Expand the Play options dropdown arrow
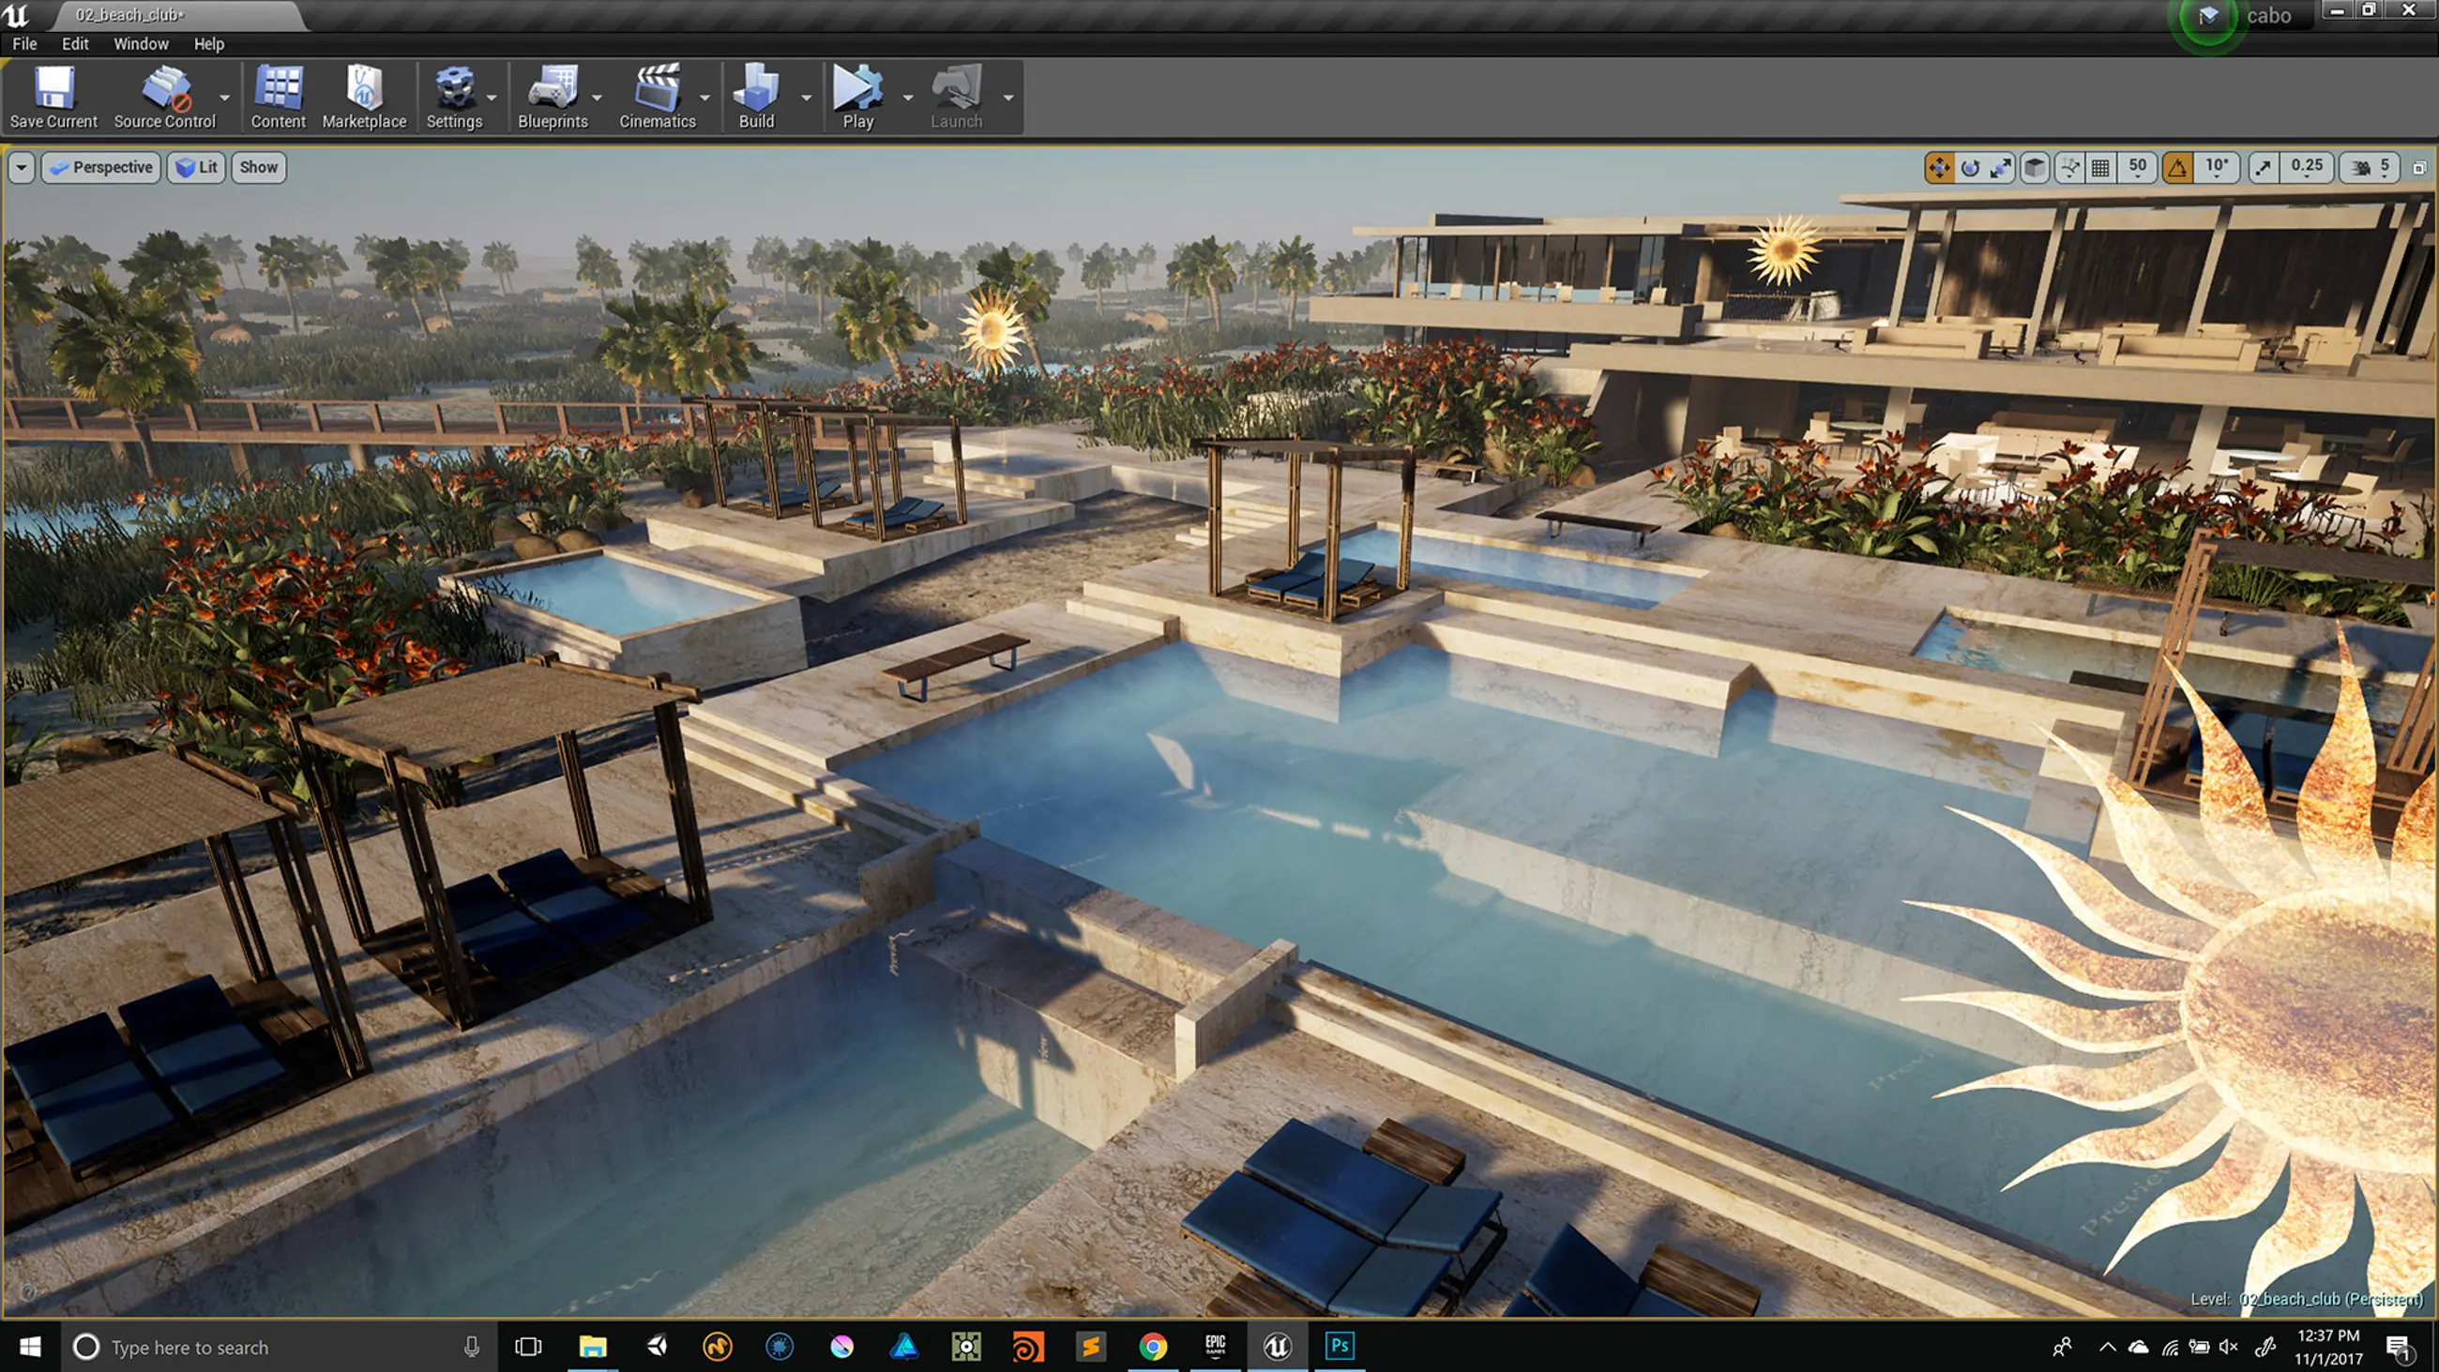2439x1372 pixels. (x=908, y=98)
